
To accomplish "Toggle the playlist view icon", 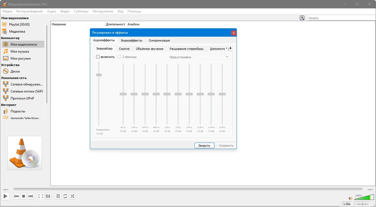I will pos(58,196).
